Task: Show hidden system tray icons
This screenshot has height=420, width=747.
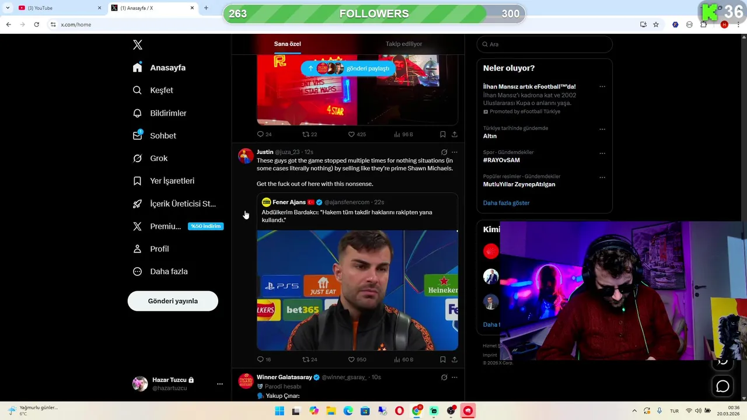Action: click(x=634, y=411)
